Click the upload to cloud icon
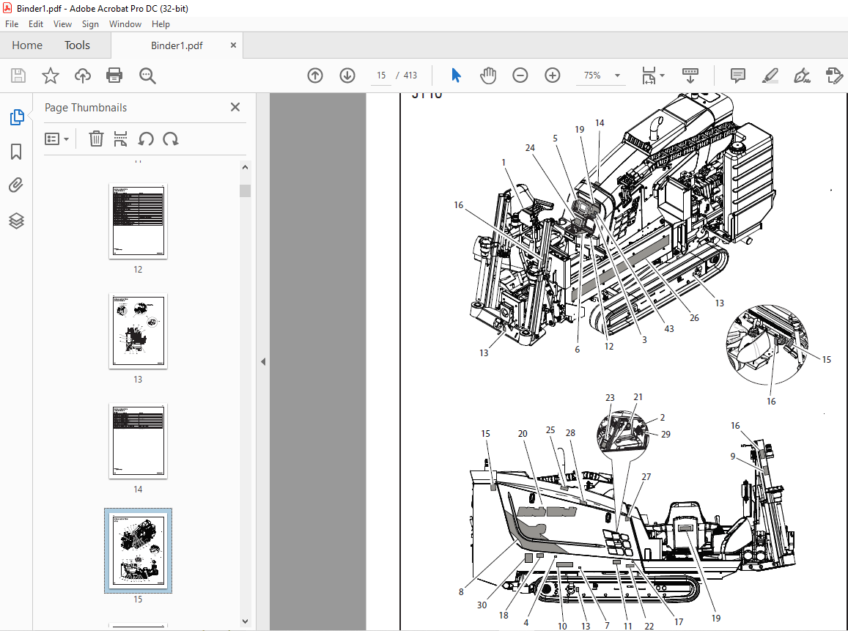The width and height of the screenshot is (848, 631). coord(82,75)
